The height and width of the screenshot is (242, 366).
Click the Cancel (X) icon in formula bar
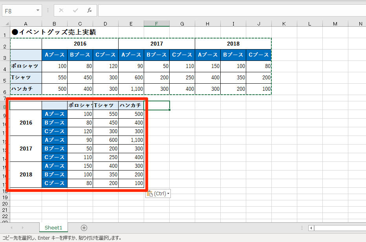[61, 10]
